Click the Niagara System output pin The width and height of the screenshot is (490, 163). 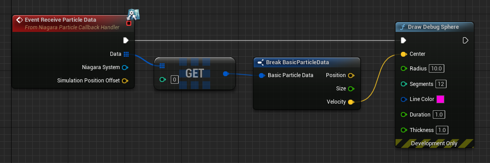[x=125, y=67]
